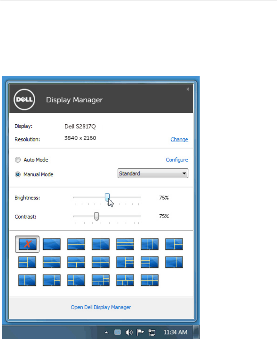Click the resolution value 3840 x 2160

click(x=80, y=138)
